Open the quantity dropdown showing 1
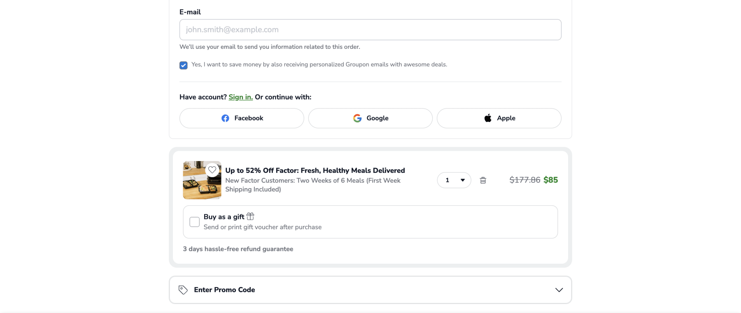Viewport: 741px width, 313px height. [x=454, y=180]
